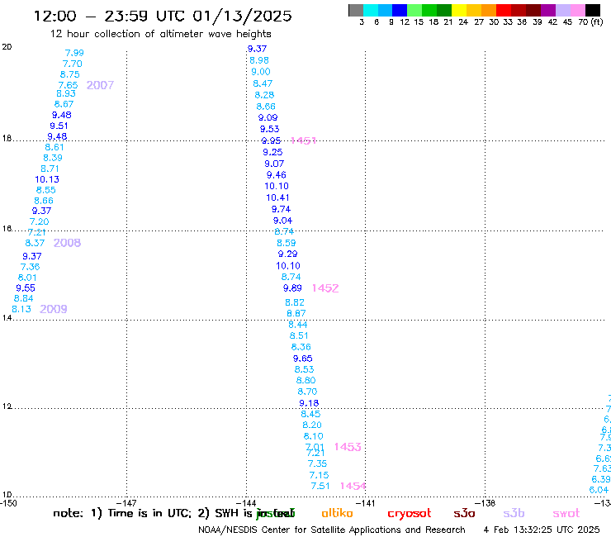This screenshot has height=537, width=611.
Task: Select the 'cryosat' satellite label
Action: (x=410, y=513)
